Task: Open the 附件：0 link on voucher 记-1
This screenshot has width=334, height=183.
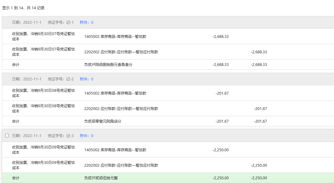Action: [x=86, y=22]
